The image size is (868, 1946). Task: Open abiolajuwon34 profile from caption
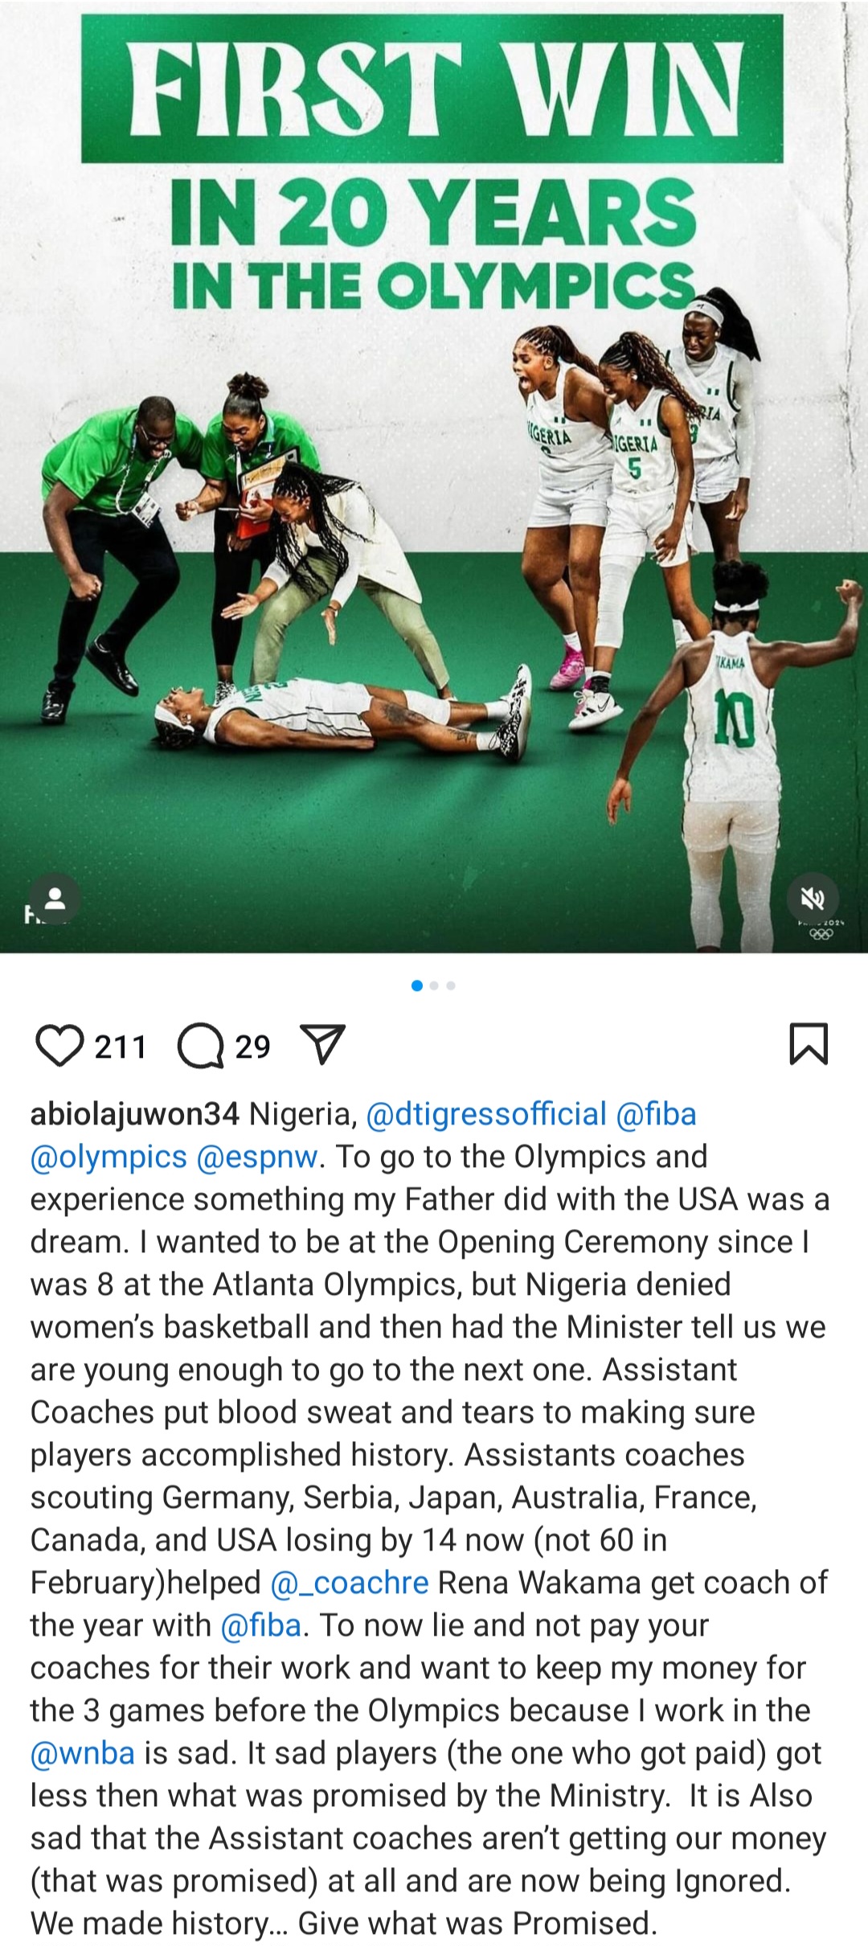(135, 1114)
